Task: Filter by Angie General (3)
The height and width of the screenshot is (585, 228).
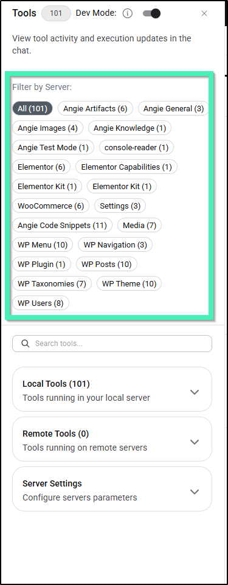Action: point(173,109)
